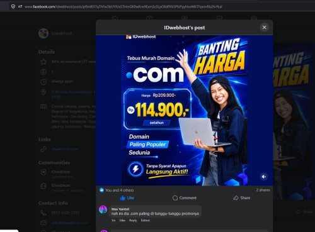Open info@idwebhost.com email link
315x232 pixels.
pyautogui.click(x=70, y=223)
